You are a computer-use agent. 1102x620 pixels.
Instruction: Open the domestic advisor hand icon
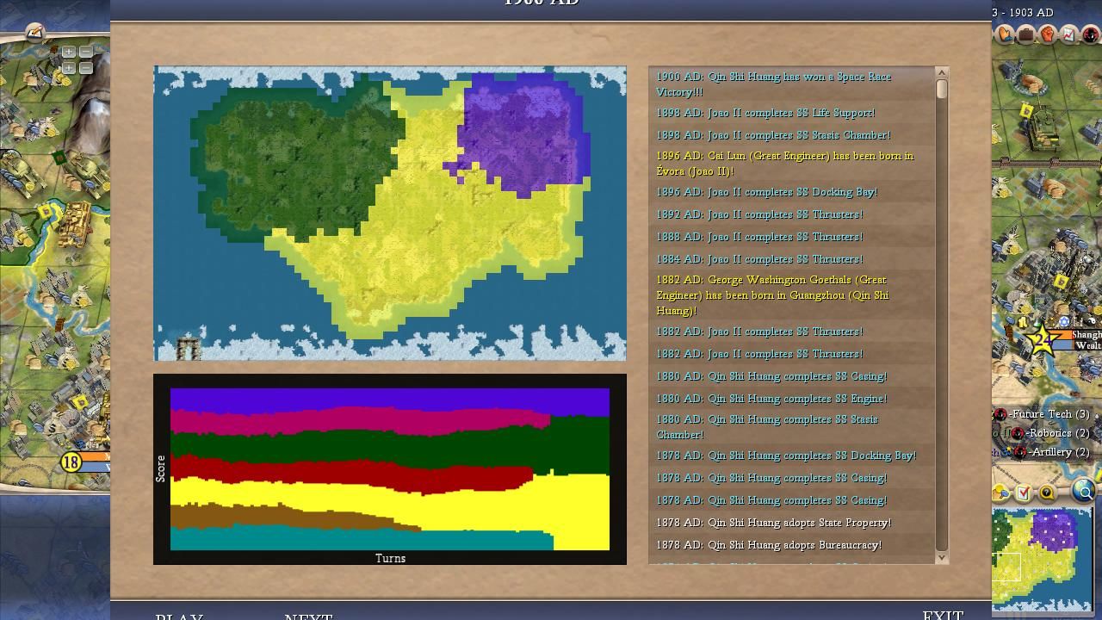coord(1005,34)
